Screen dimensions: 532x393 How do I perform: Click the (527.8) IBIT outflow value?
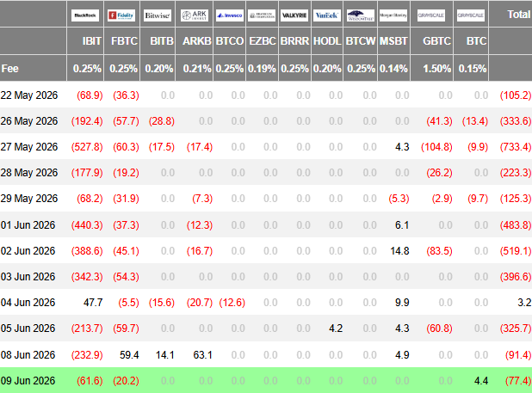87,147
